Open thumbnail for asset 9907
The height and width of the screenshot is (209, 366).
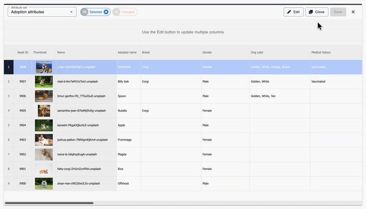click(44, 82)
